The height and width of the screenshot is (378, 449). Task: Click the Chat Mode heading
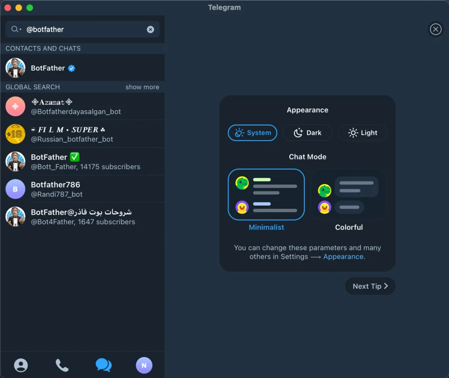(x=307, y=157)
